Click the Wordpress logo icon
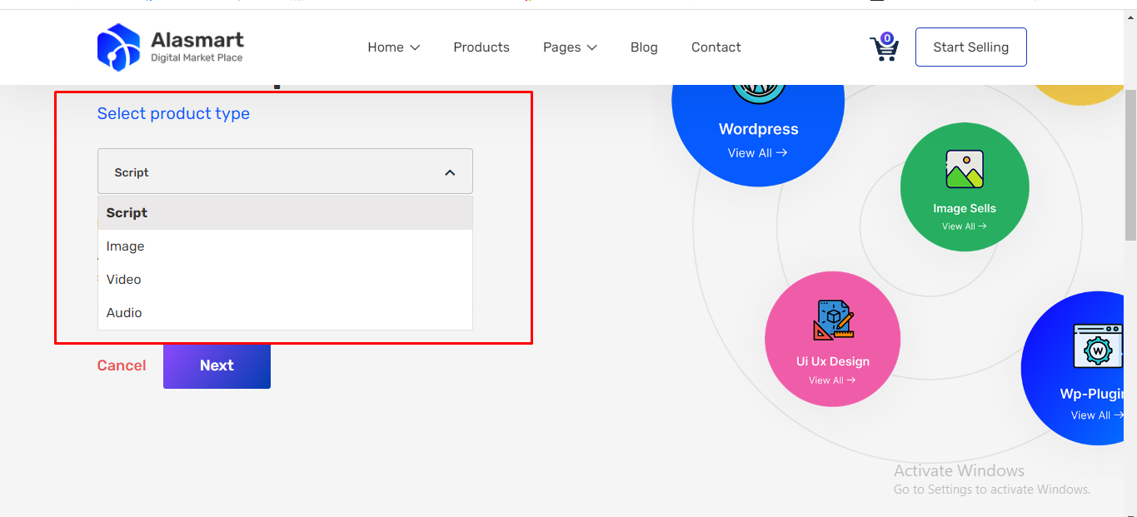This screenshot has height=517, width=1137. click(758, 90)
